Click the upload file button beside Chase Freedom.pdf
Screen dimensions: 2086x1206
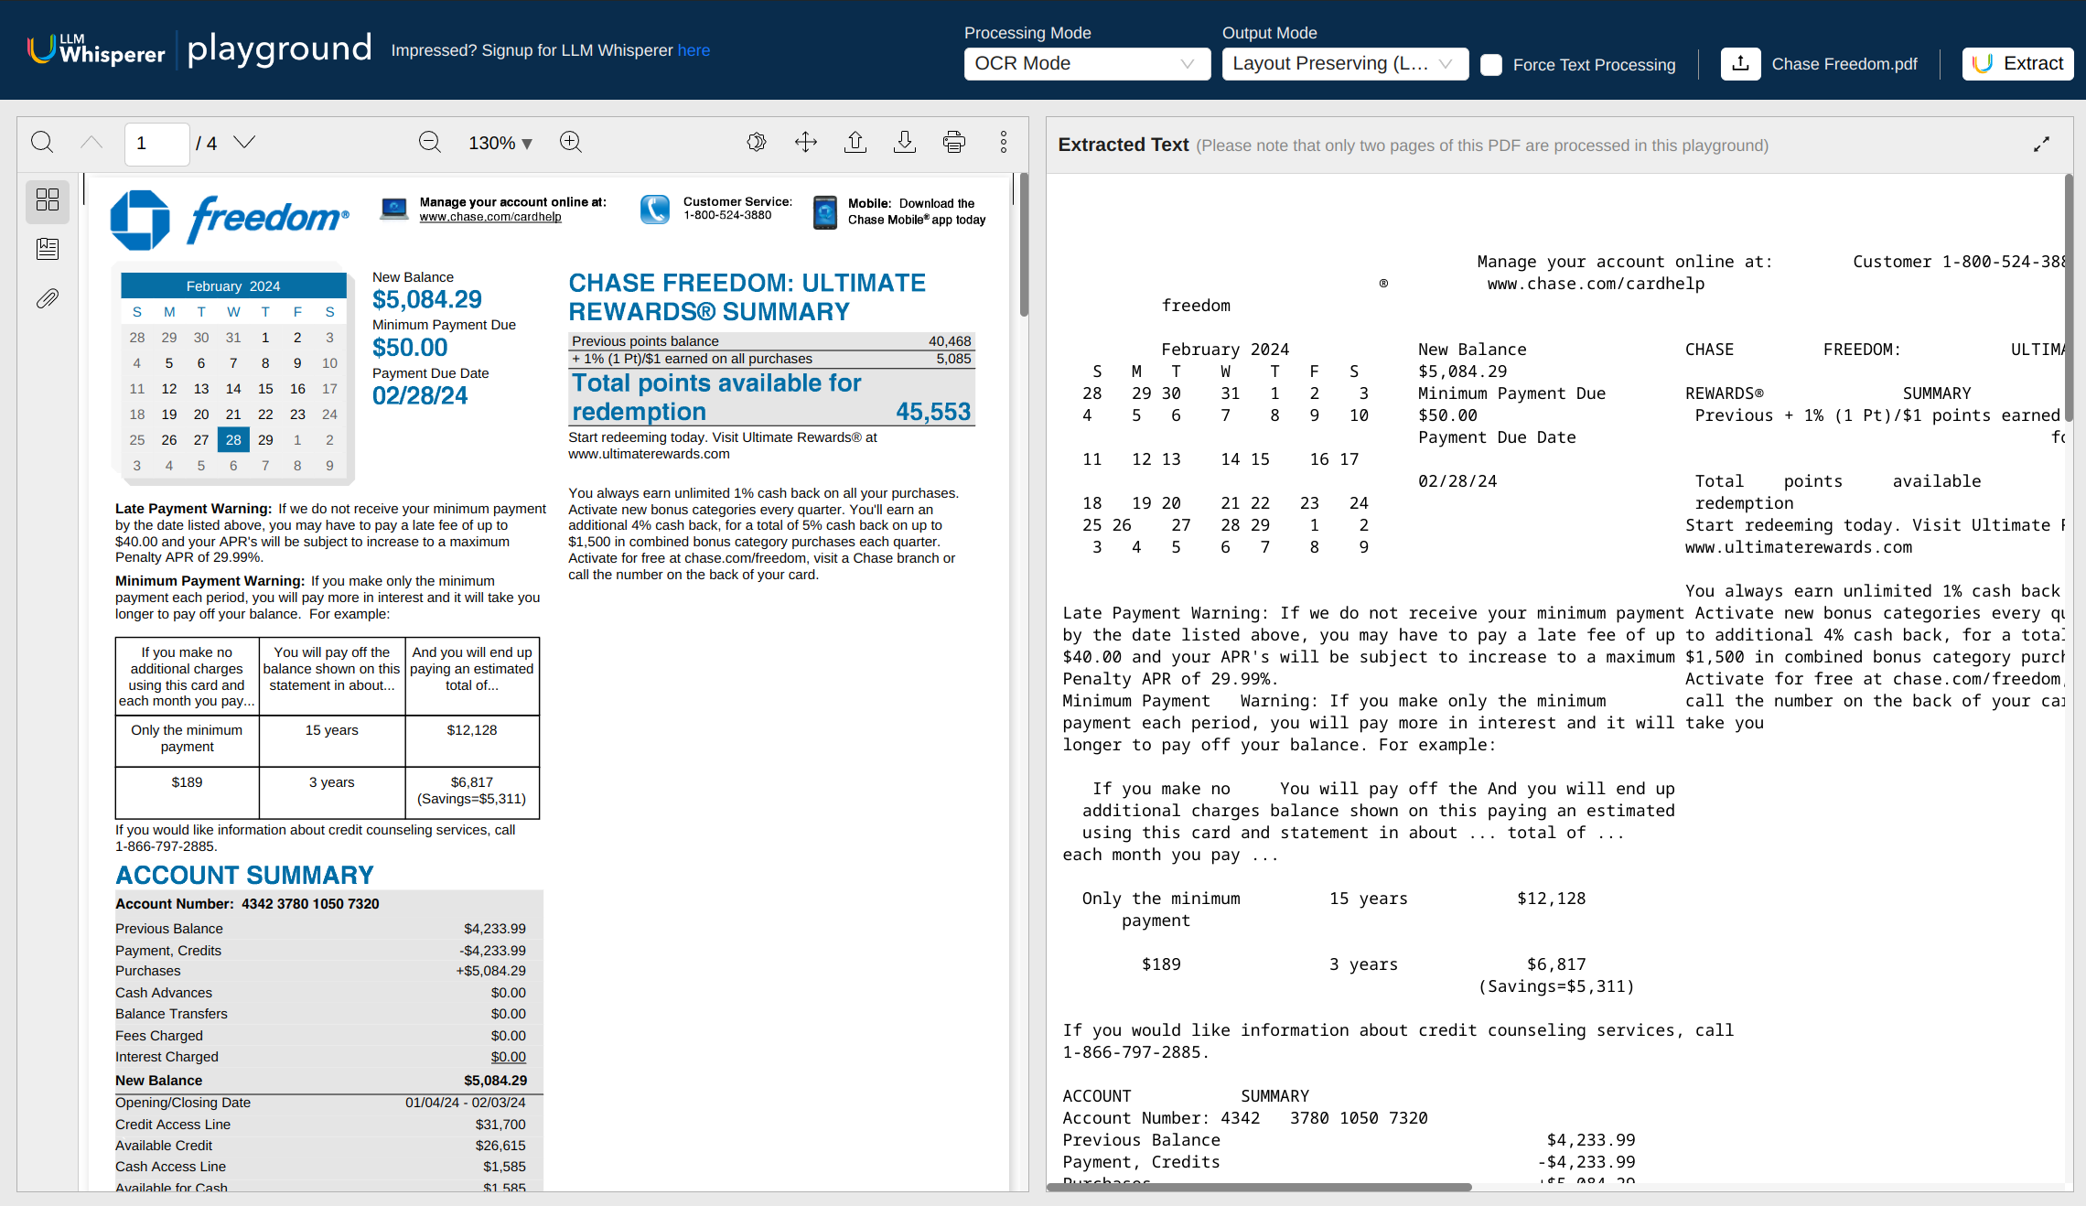pos(1740,64)
